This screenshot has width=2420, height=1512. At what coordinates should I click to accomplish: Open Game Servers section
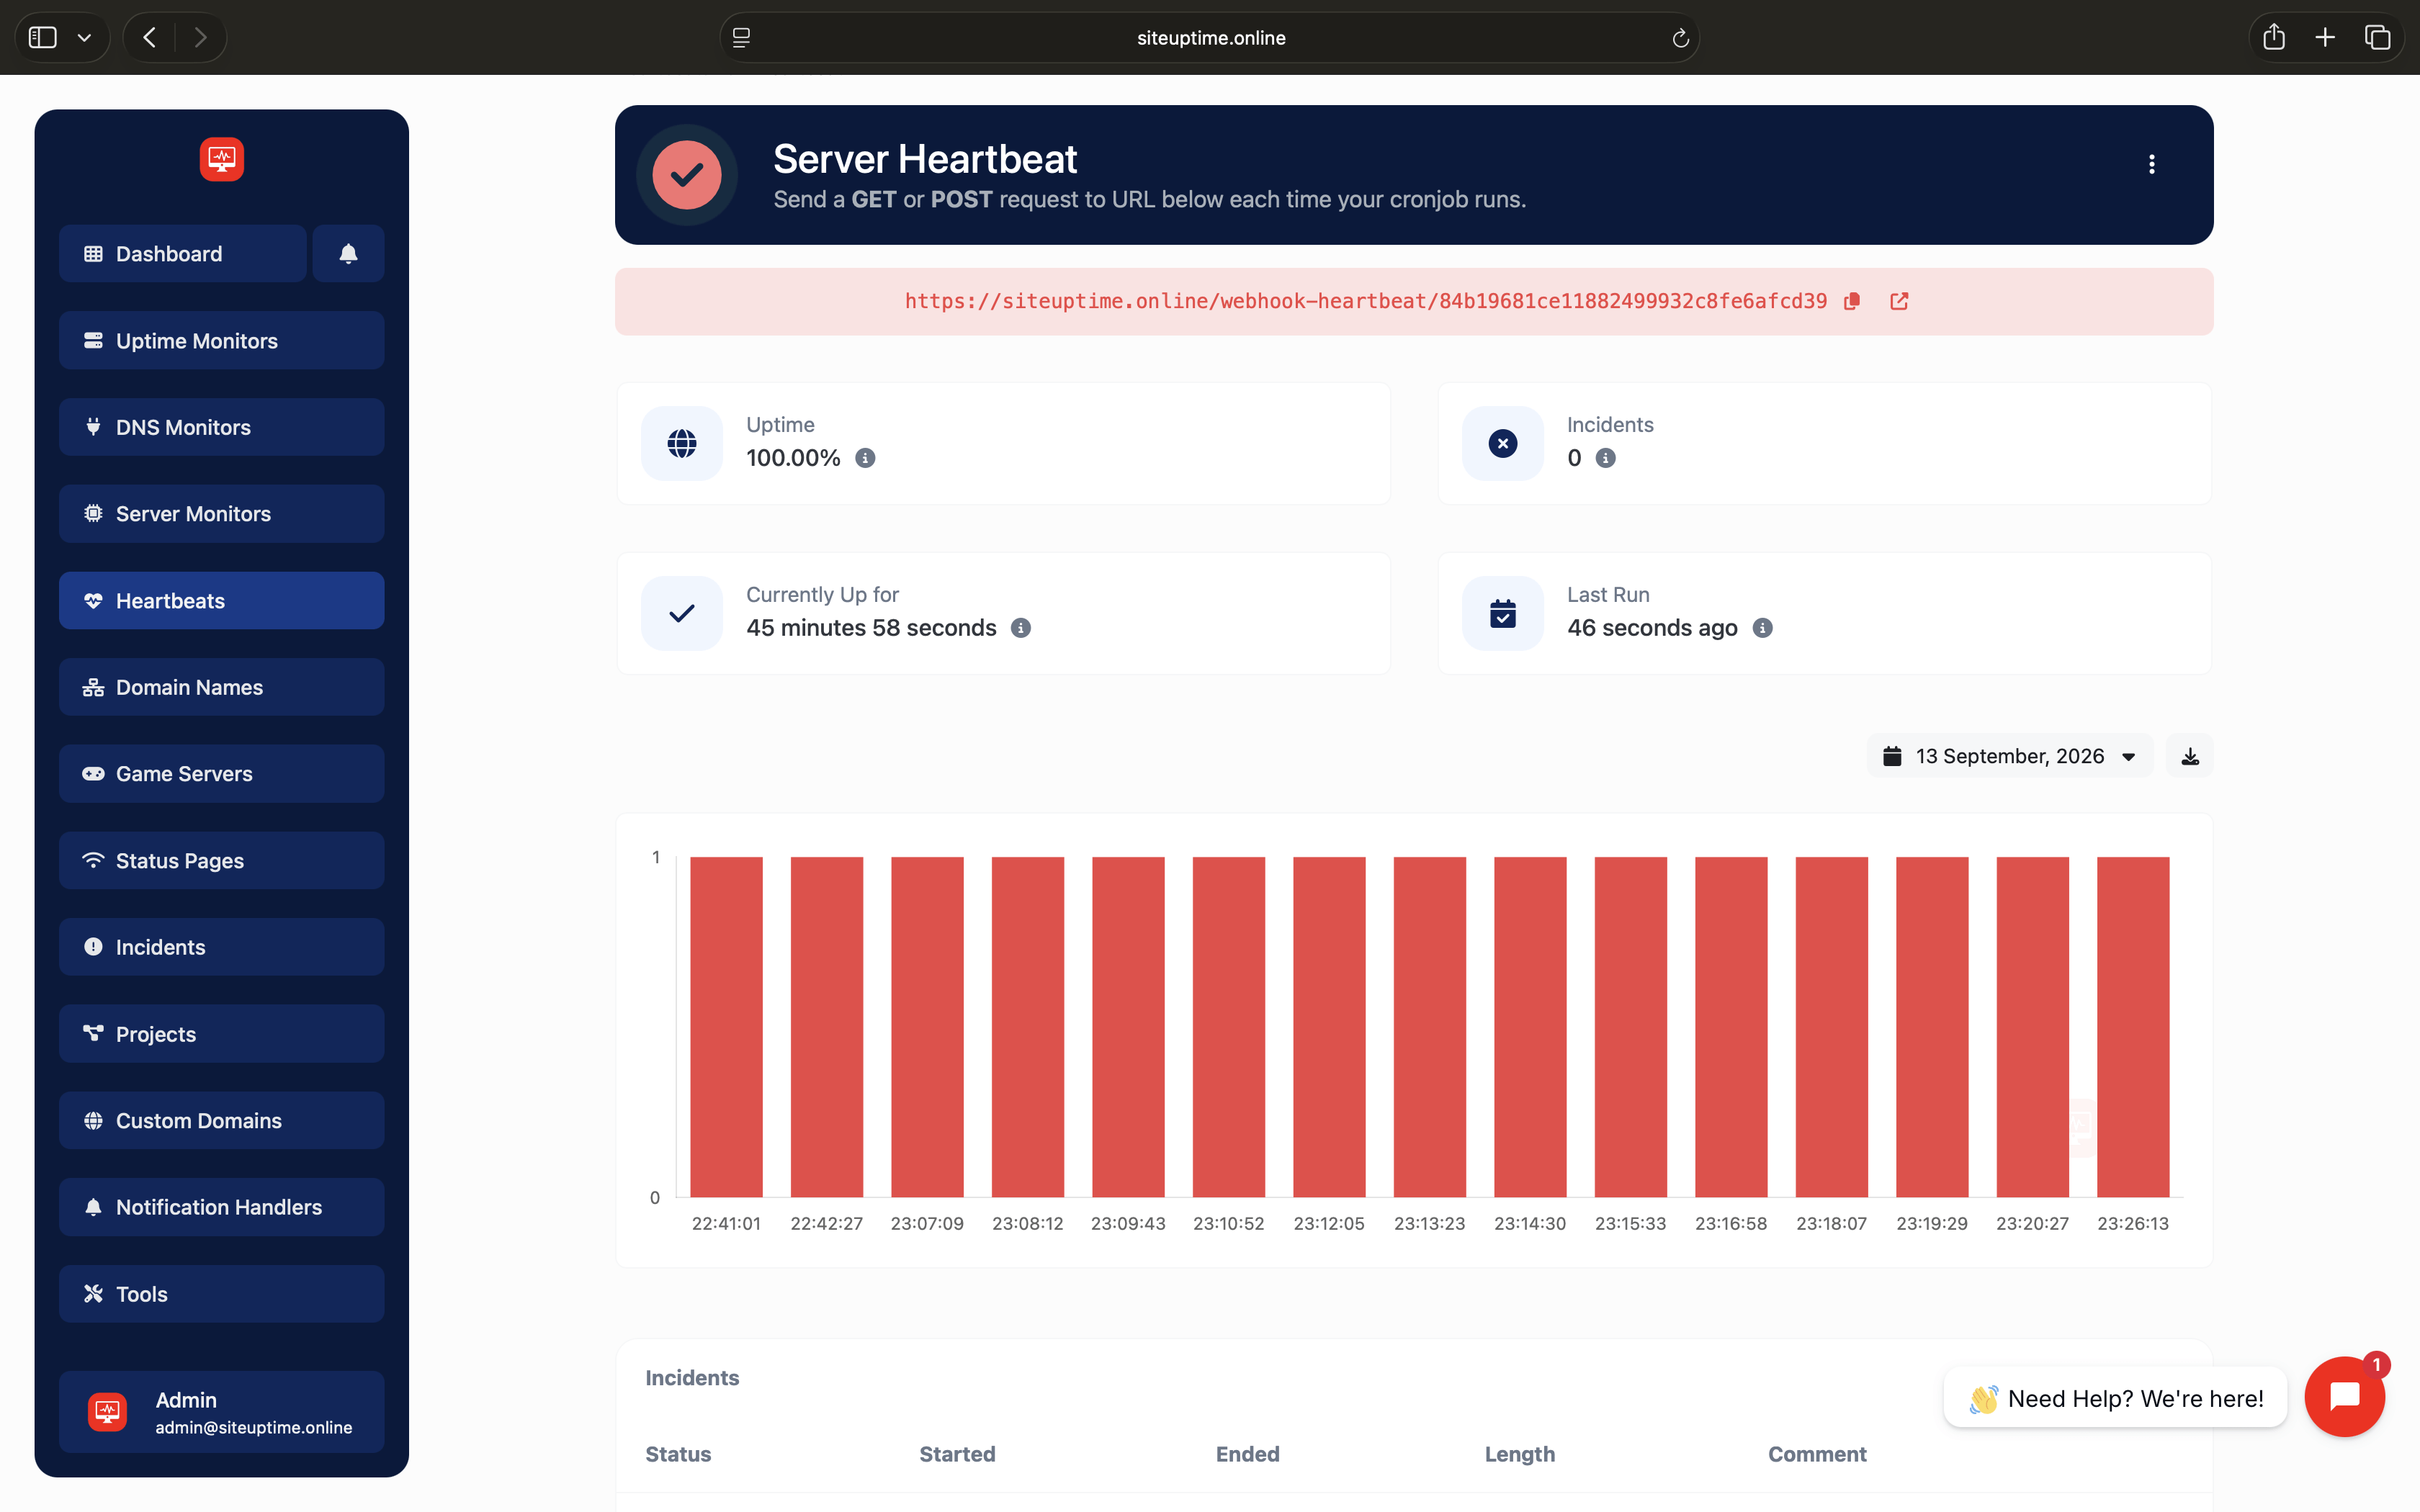coord(222,774)
